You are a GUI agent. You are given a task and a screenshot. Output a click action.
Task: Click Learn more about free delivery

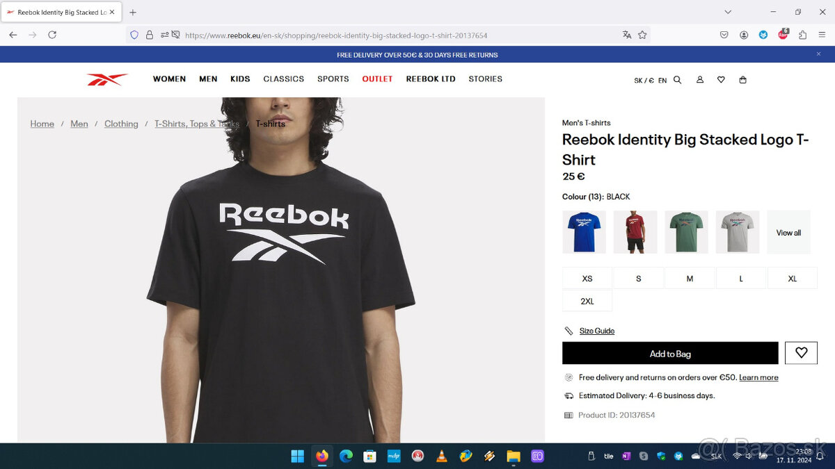[x=758, y=377]
